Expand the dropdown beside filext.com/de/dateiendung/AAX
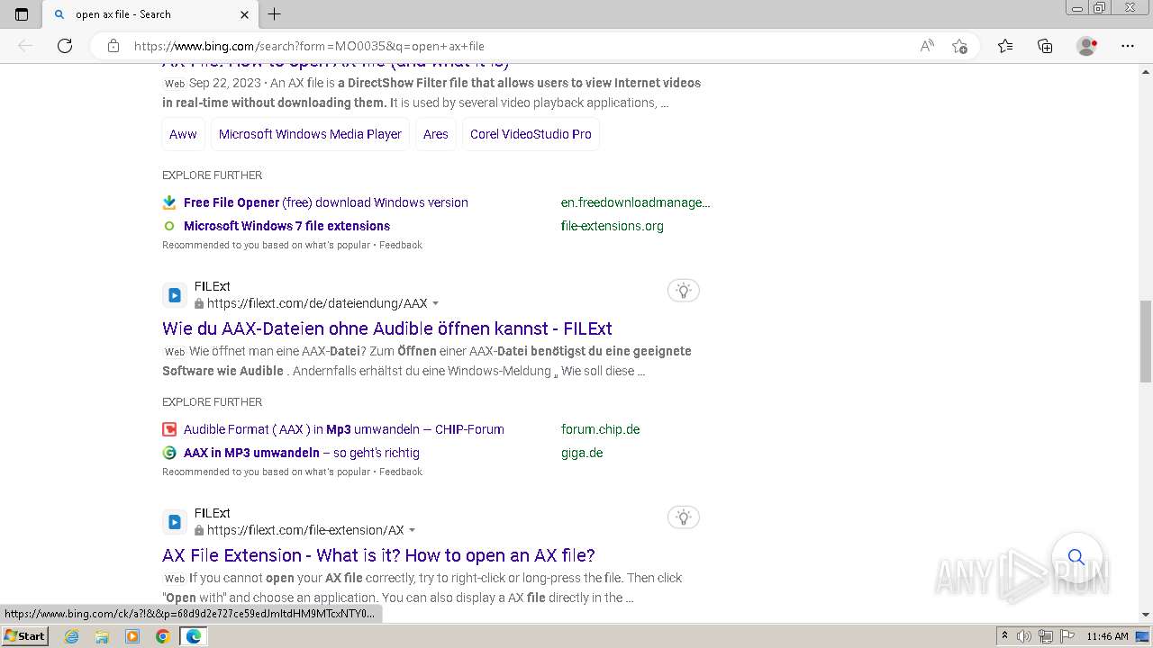1153x648 pixels. pyautogui.click(x=436, y=304)
